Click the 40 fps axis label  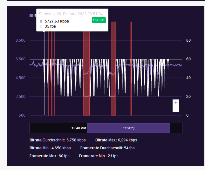[188, 78]
